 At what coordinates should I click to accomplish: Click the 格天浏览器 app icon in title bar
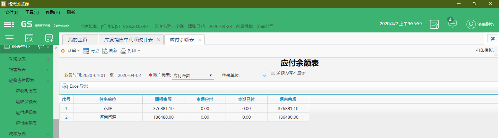(3, 4)
